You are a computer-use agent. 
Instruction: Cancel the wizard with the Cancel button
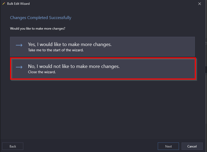coord(192,146)
